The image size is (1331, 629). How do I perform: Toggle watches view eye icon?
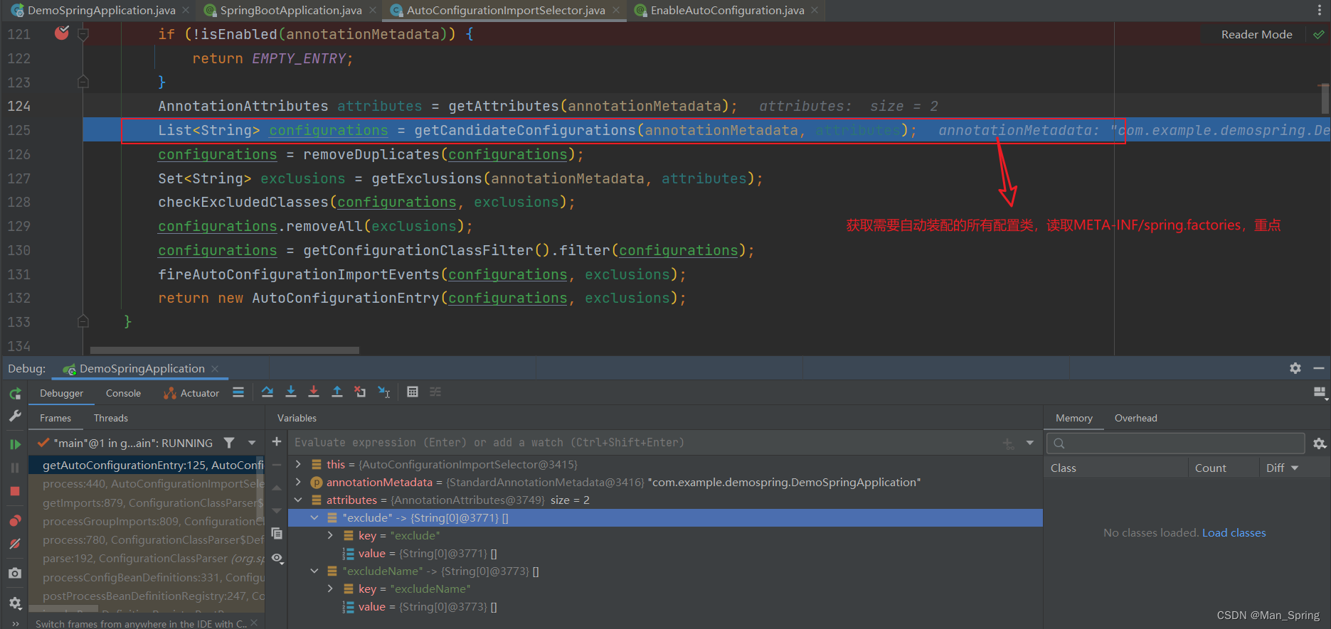(277, 559)
